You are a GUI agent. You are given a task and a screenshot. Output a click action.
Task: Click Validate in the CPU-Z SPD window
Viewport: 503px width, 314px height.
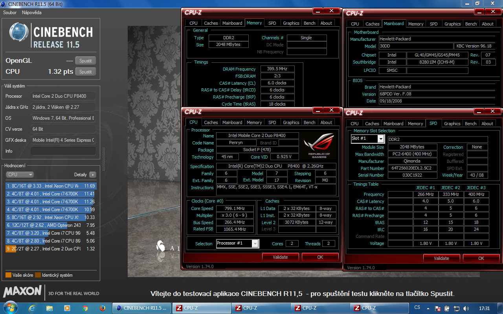(441, 258)
